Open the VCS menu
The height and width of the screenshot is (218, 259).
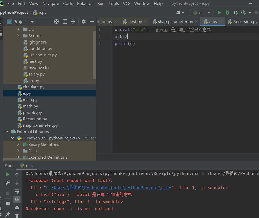coord(127,4)
